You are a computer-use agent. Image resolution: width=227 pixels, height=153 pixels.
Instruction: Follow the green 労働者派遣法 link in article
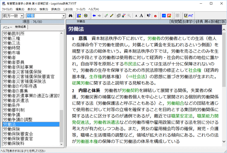tap(106, 122)
